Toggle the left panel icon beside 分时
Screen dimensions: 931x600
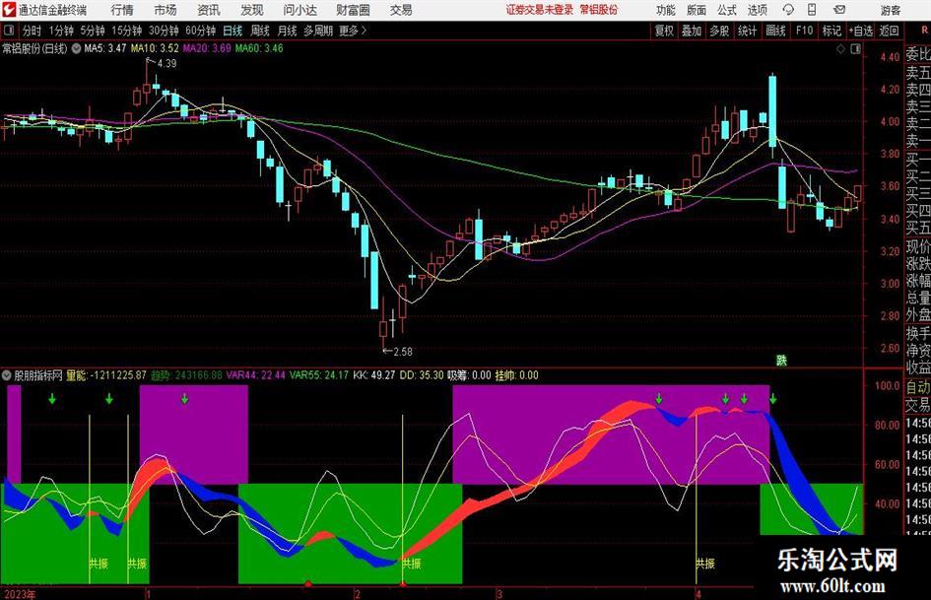tap(9, 31)
